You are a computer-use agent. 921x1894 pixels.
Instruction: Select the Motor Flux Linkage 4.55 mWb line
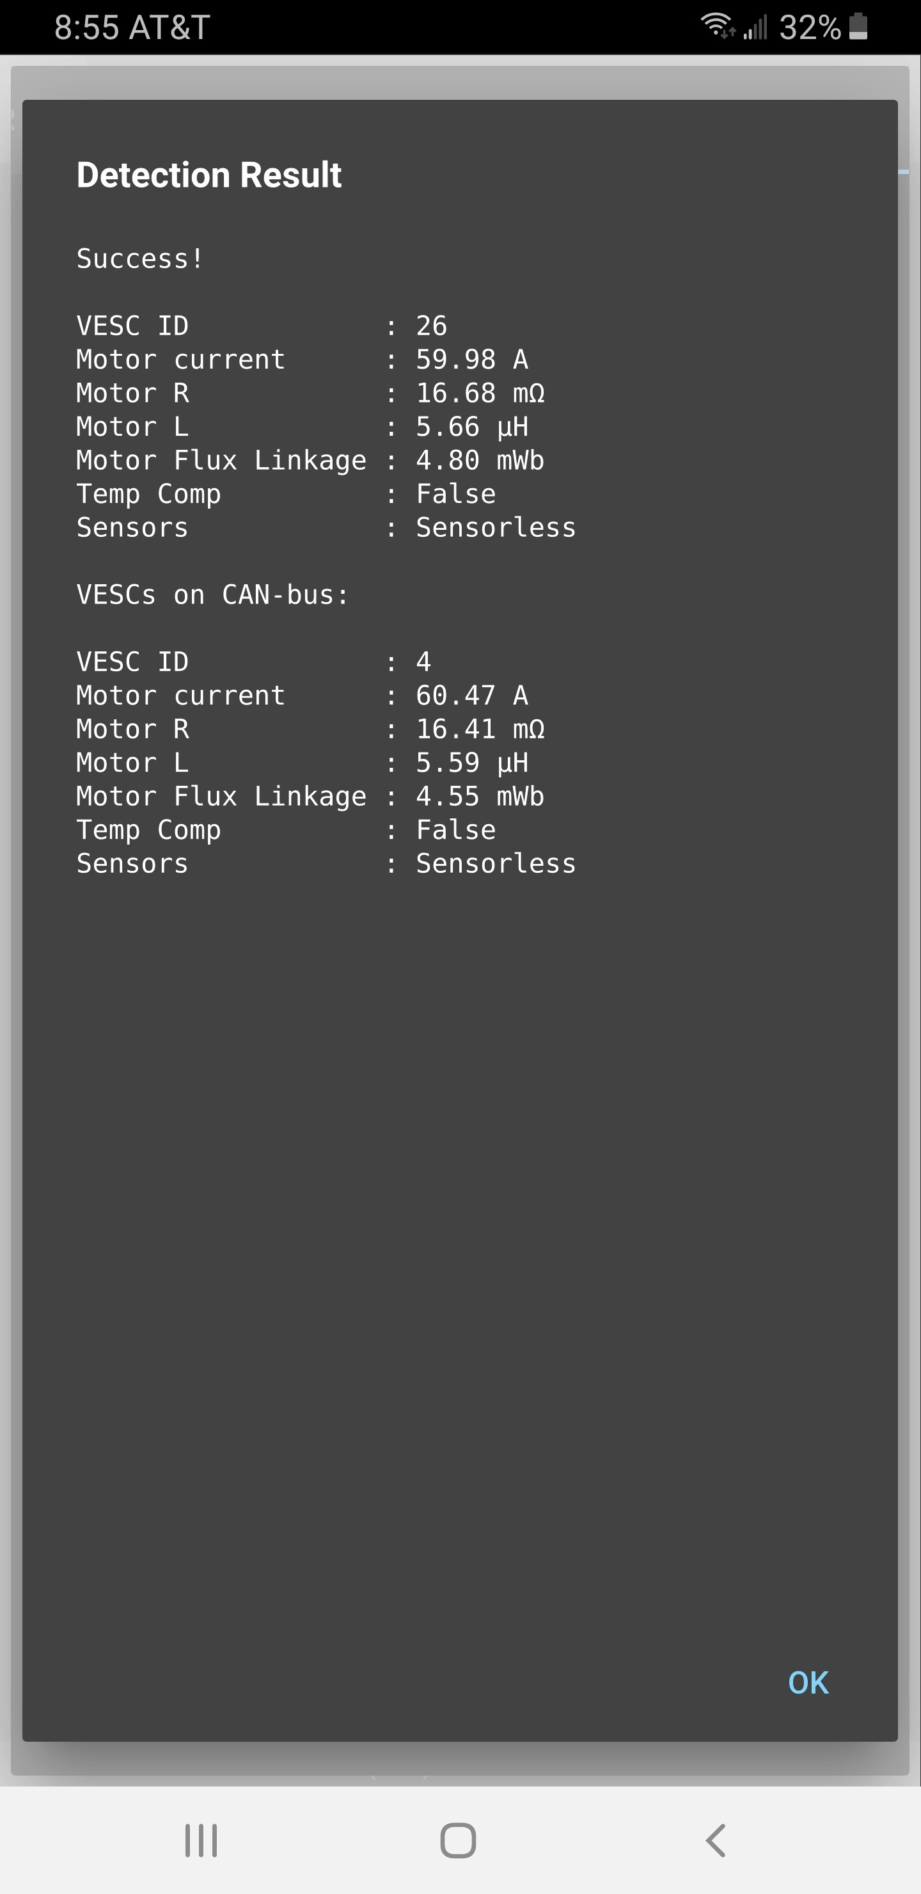click(310, 796)
